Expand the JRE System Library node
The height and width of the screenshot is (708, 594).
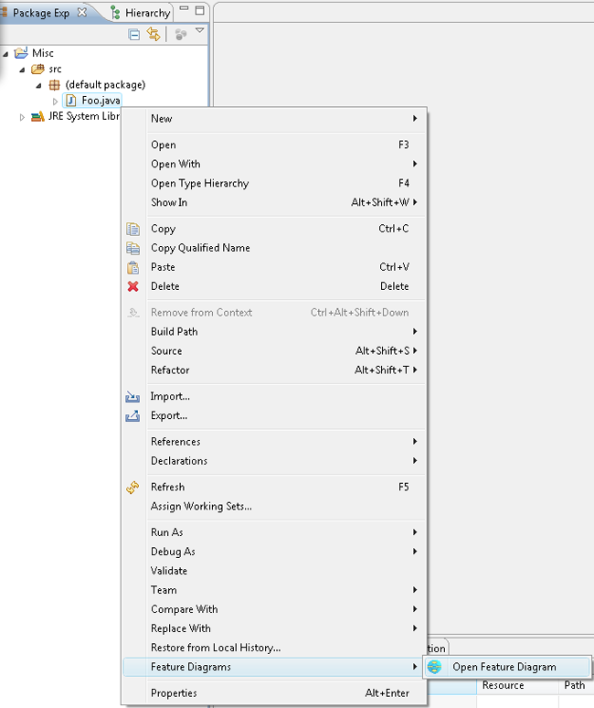pos(23,117)
